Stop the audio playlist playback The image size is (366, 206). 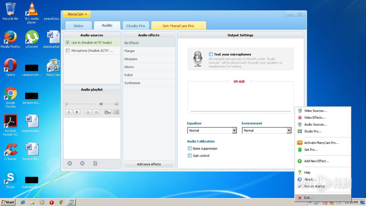(x=77, y=112)
